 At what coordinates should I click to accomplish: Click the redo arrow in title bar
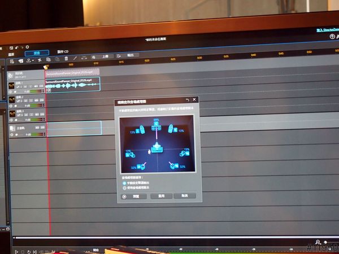pos(22,47)
